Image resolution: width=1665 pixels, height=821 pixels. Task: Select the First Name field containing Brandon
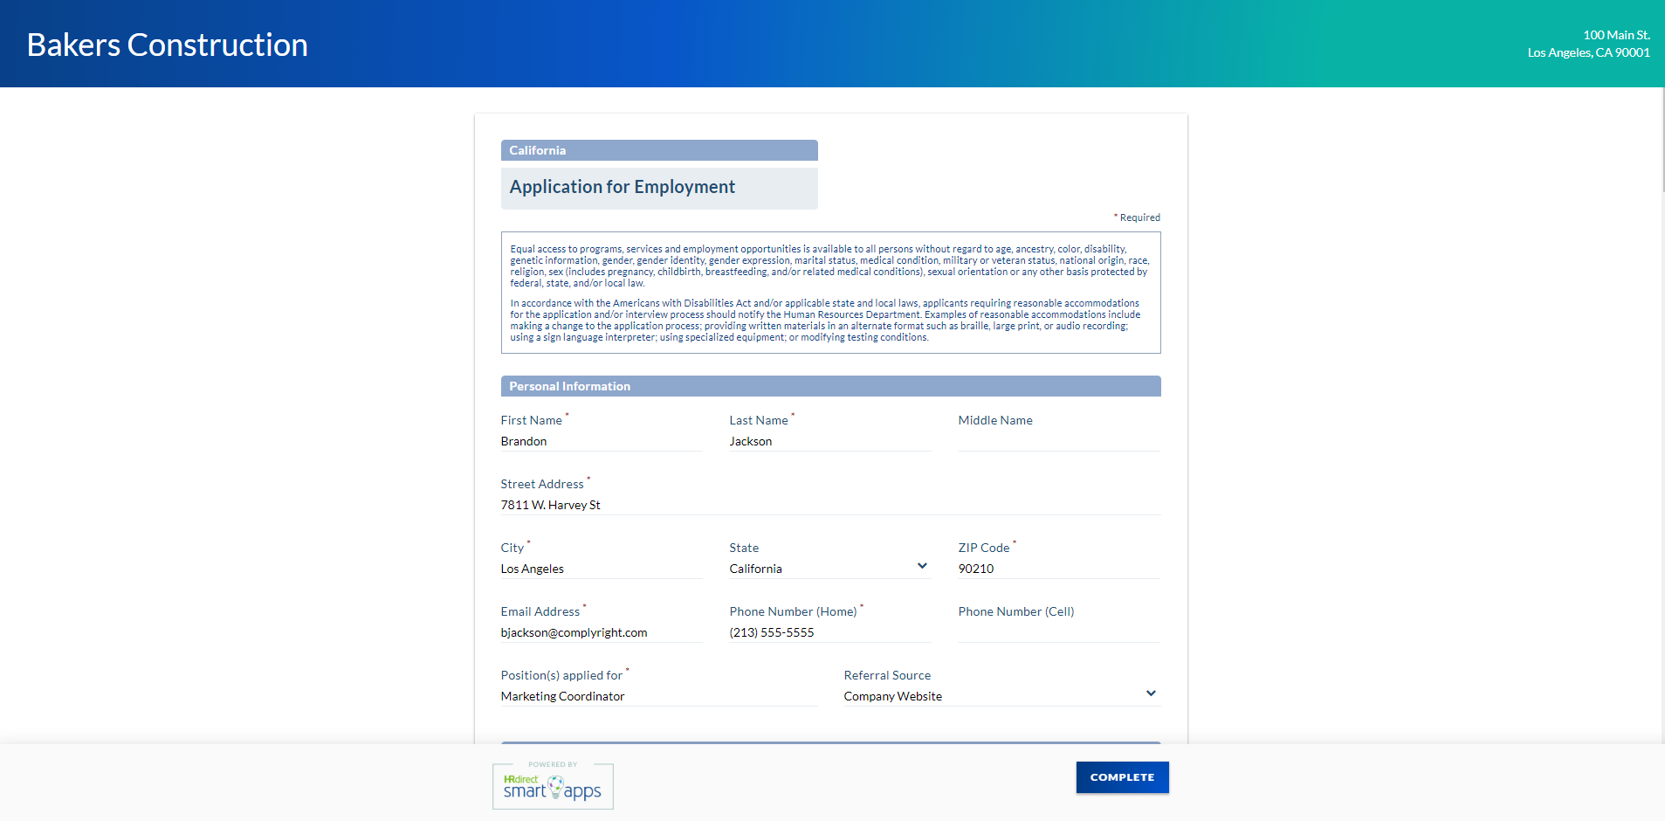coord(601,441)
